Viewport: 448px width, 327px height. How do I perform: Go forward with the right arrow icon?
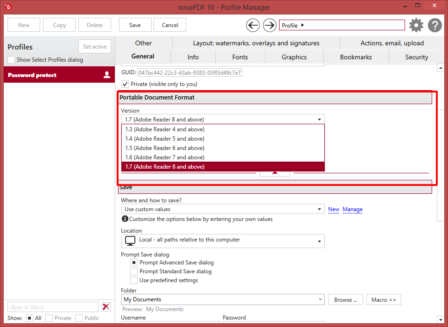pyautogui.click(x=269, y=26)
